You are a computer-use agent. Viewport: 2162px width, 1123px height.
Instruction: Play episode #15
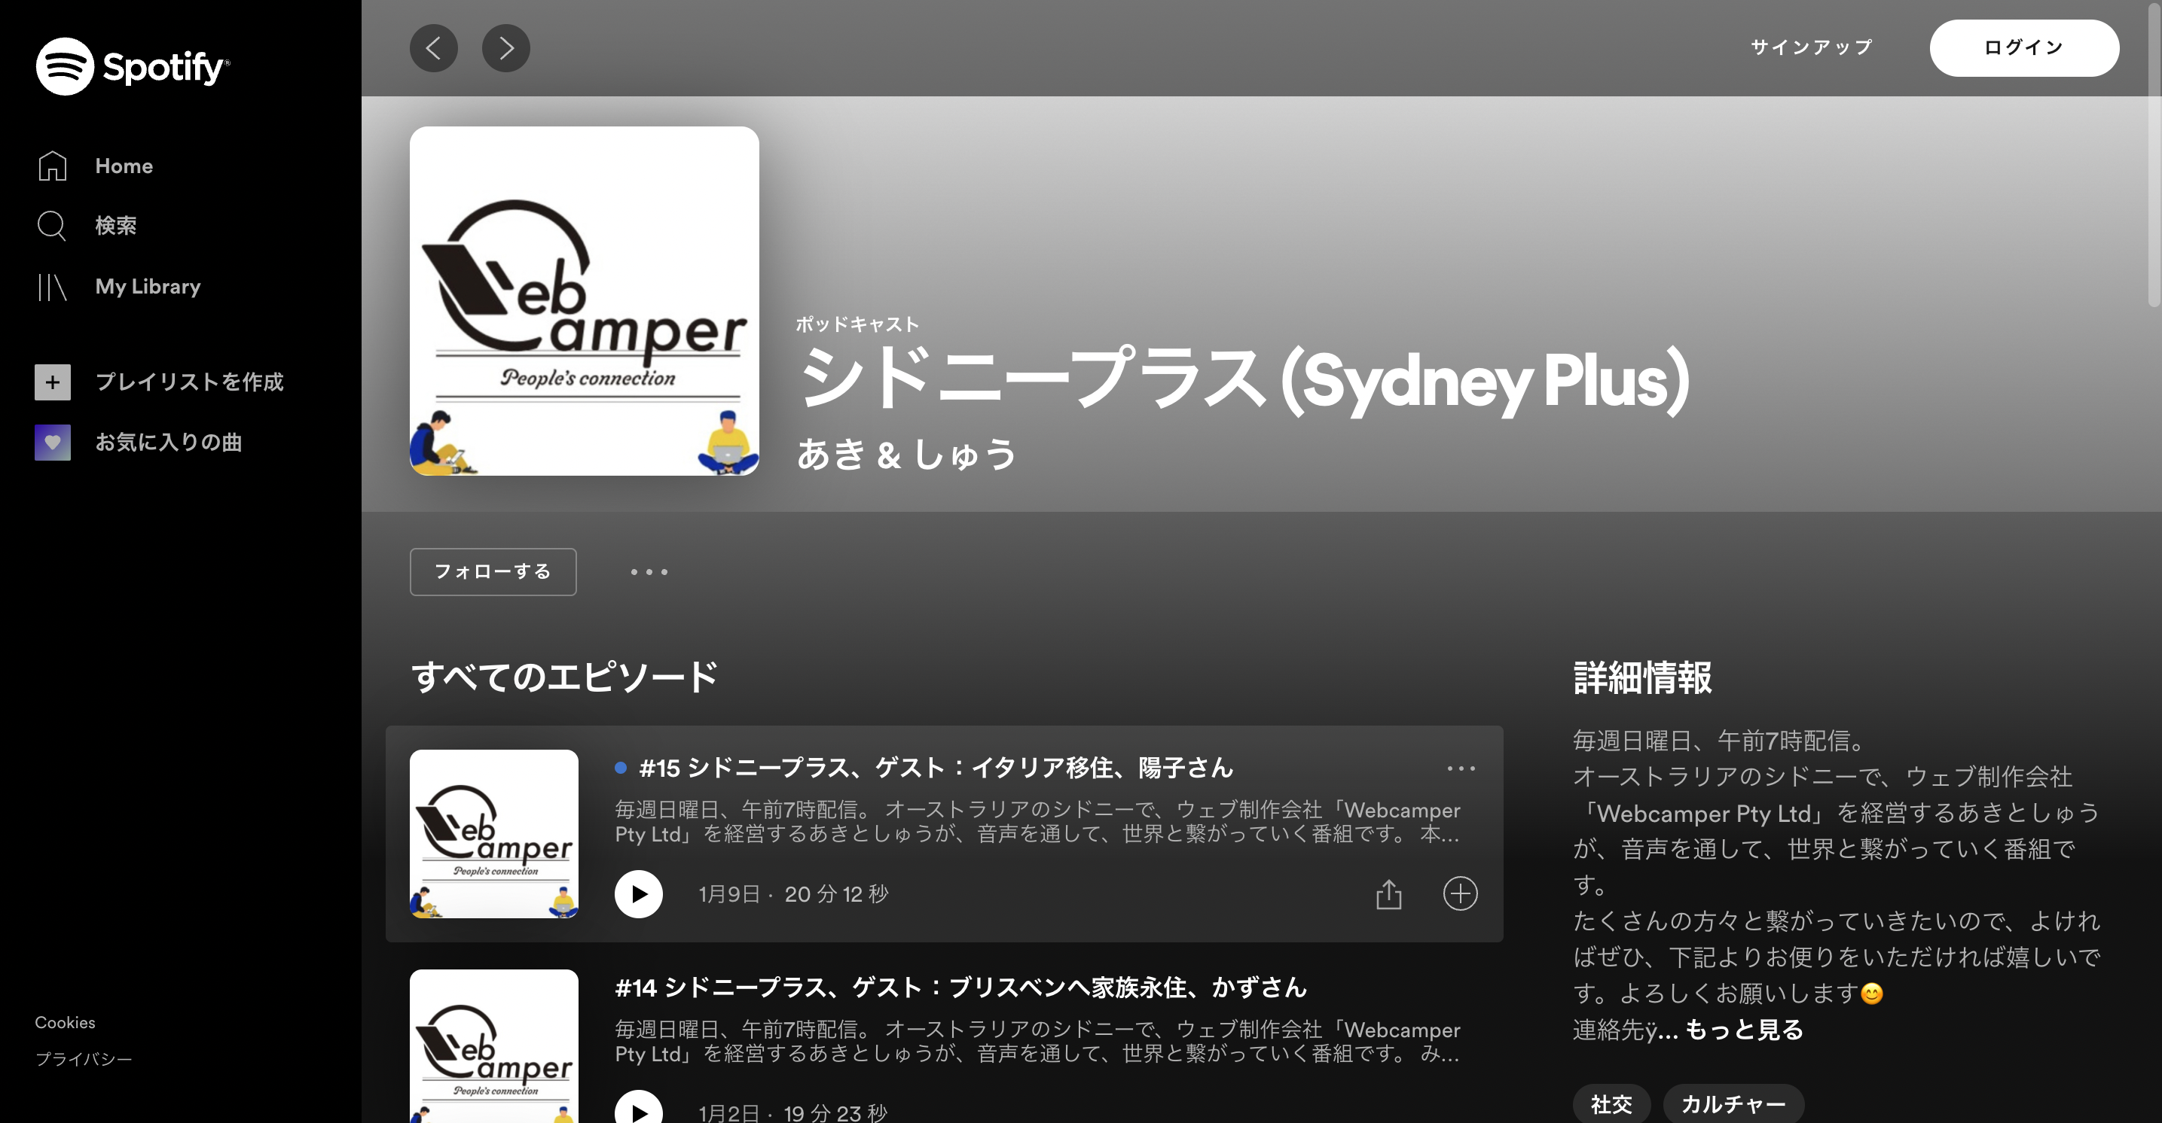(639, 894)
